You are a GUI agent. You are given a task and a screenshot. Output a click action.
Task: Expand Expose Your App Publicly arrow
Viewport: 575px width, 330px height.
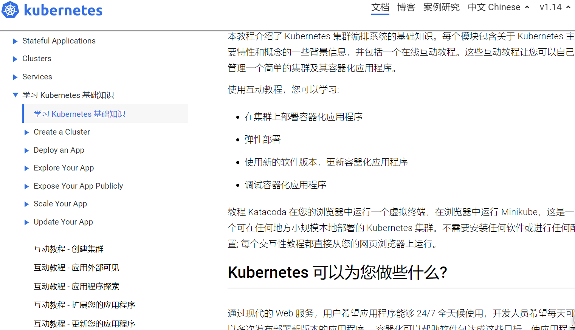[x=26, y=186]
